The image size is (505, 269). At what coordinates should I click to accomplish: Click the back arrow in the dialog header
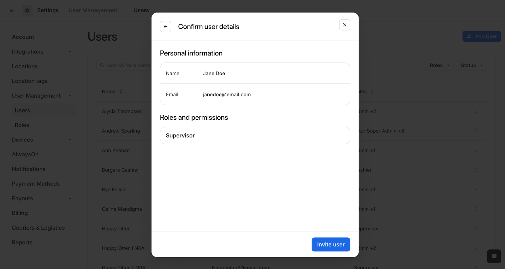coord(165,26)
